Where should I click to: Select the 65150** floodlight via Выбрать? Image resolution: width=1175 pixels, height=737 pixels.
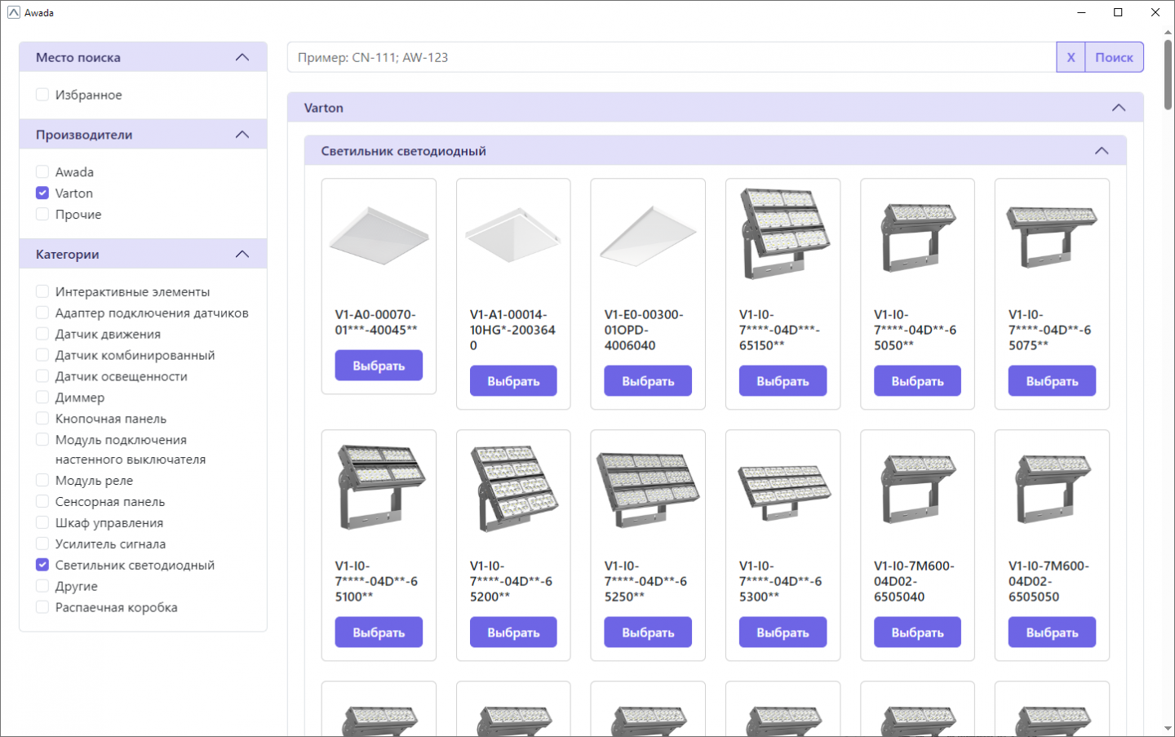click(x=783, y=381)
